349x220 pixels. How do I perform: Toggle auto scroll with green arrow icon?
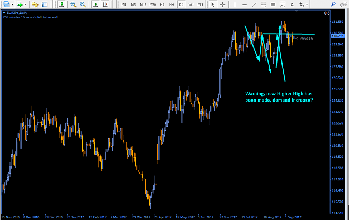coord(95,4)
